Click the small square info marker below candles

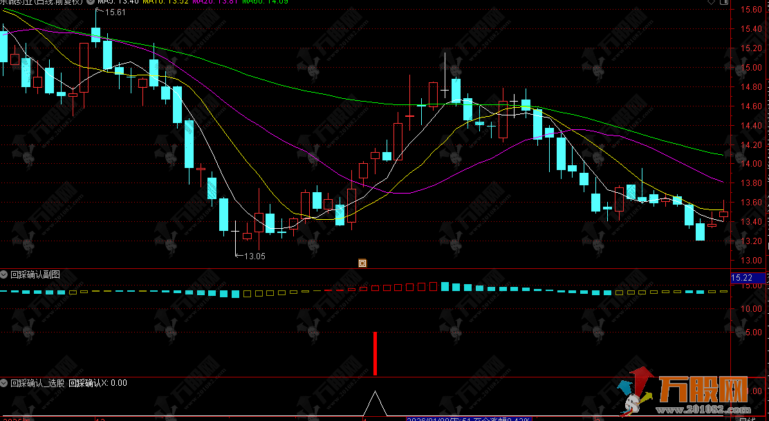click(362, 263)
